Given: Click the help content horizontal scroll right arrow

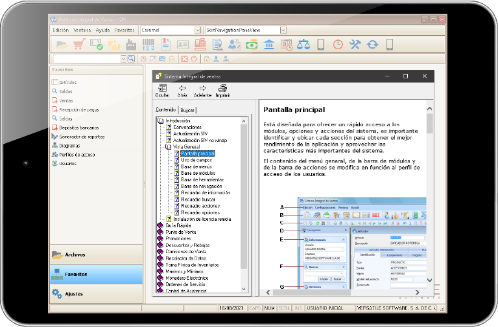Looking at the screenshot, I should point(417,293).
